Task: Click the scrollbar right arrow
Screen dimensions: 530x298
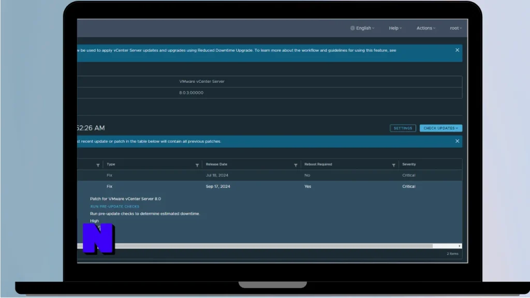Action: (460, 246)
